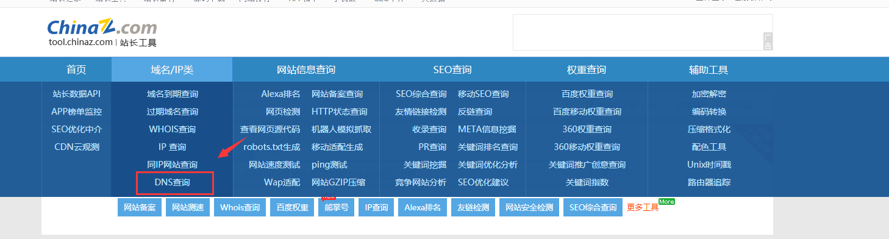Open the 网站信息查询 nav tab
Screen dimensions: 889x239
point(306,70)
